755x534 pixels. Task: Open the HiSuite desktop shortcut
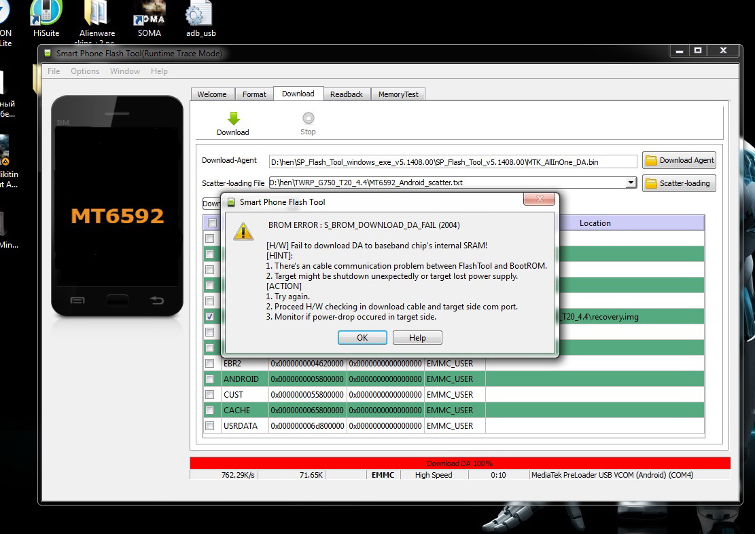pos(46,15)
